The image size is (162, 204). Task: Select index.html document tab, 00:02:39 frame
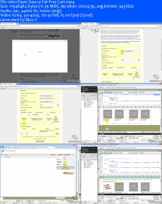101,91
